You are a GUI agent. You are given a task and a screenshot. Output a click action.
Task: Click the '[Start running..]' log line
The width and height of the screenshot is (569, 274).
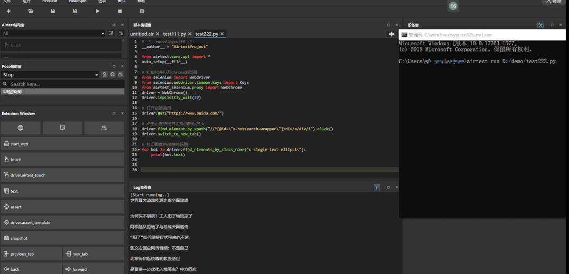click(150, 195)
